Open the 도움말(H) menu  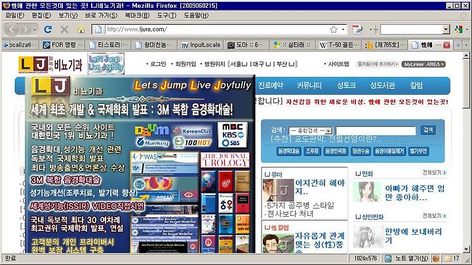coord(196,15)
